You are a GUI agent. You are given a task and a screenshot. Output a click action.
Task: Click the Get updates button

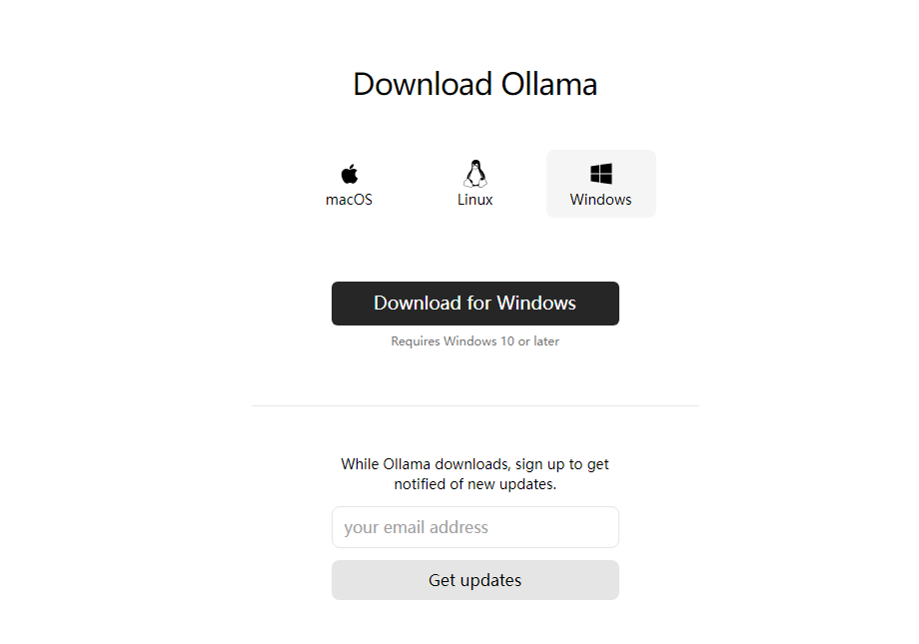(x=475, y=580)
